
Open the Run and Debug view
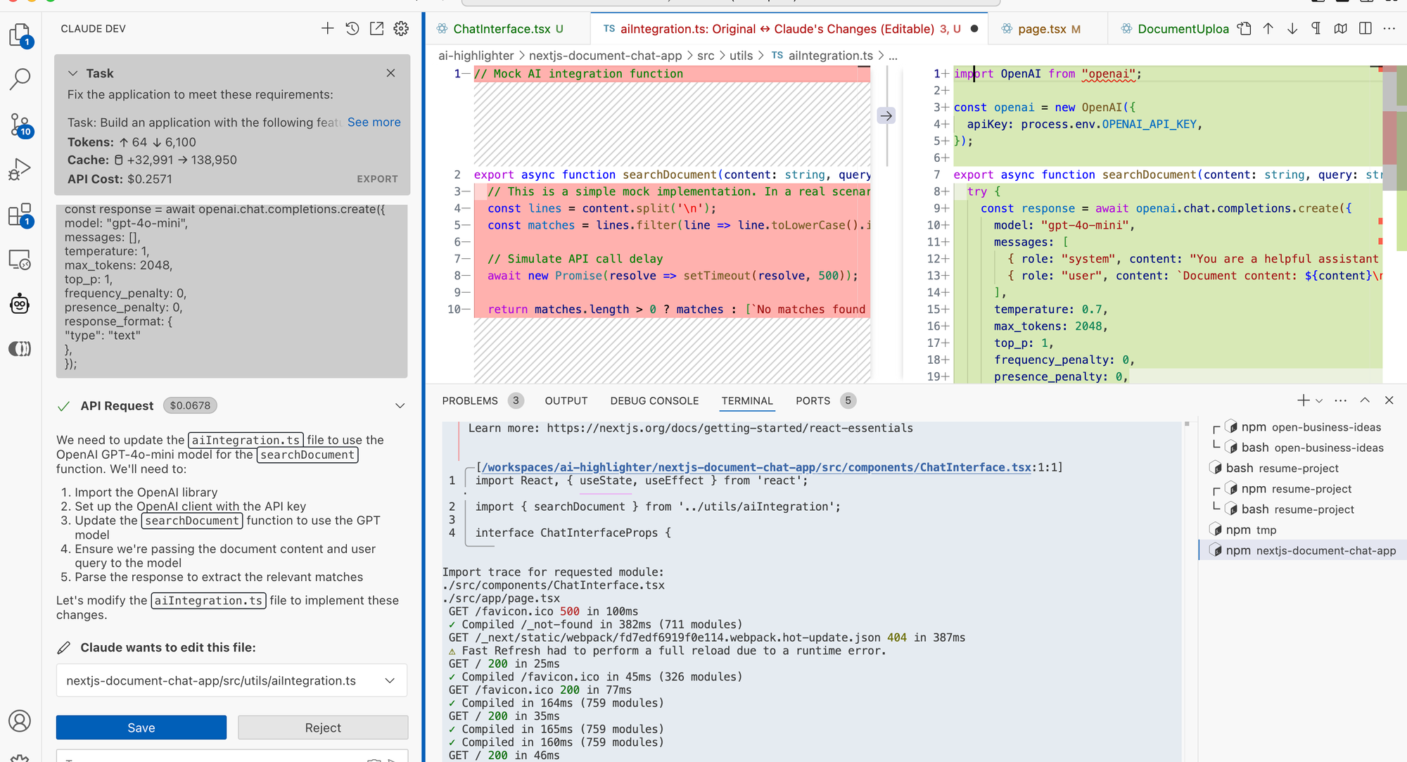[20, 170]
